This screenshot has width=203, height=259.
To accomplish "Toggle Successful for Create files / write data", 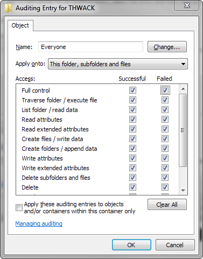I will [x=132, y=139].
